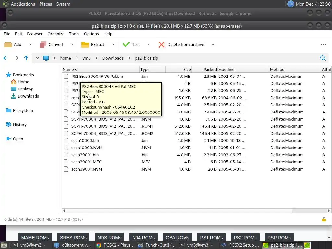Sort by the Packed column header
The height and width of the screenshot is (249, 332).
tap(204, 69)
